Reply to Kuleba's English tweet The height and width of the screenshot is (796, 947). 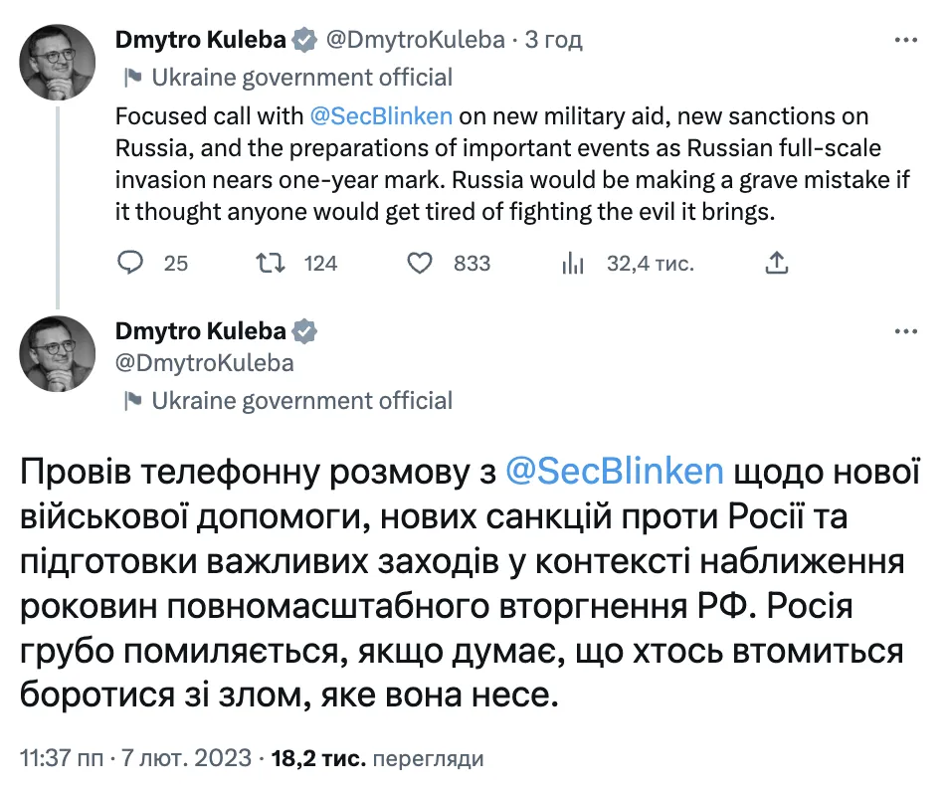[x=130, y=263]
